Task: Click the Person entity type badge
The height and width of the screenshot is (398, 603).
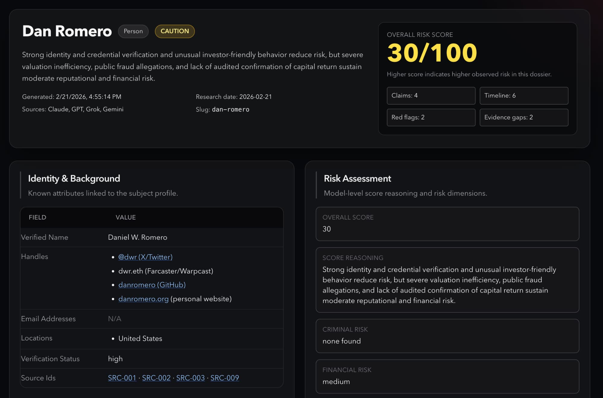Action: click(133, 31)
